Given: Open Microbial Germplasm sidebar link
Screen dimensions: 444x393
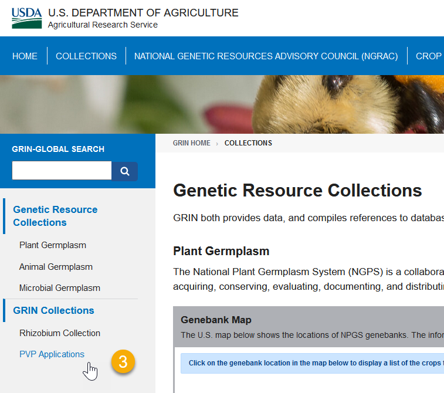Looking at the screenshot, I should point(60,288).
